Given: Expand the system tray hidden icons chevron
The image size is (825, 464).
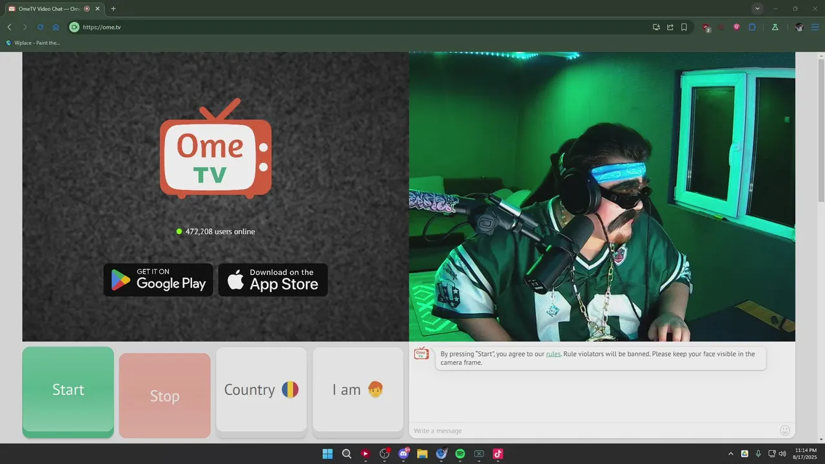Looking at the screenshot, I should click(x=730, y=454).
